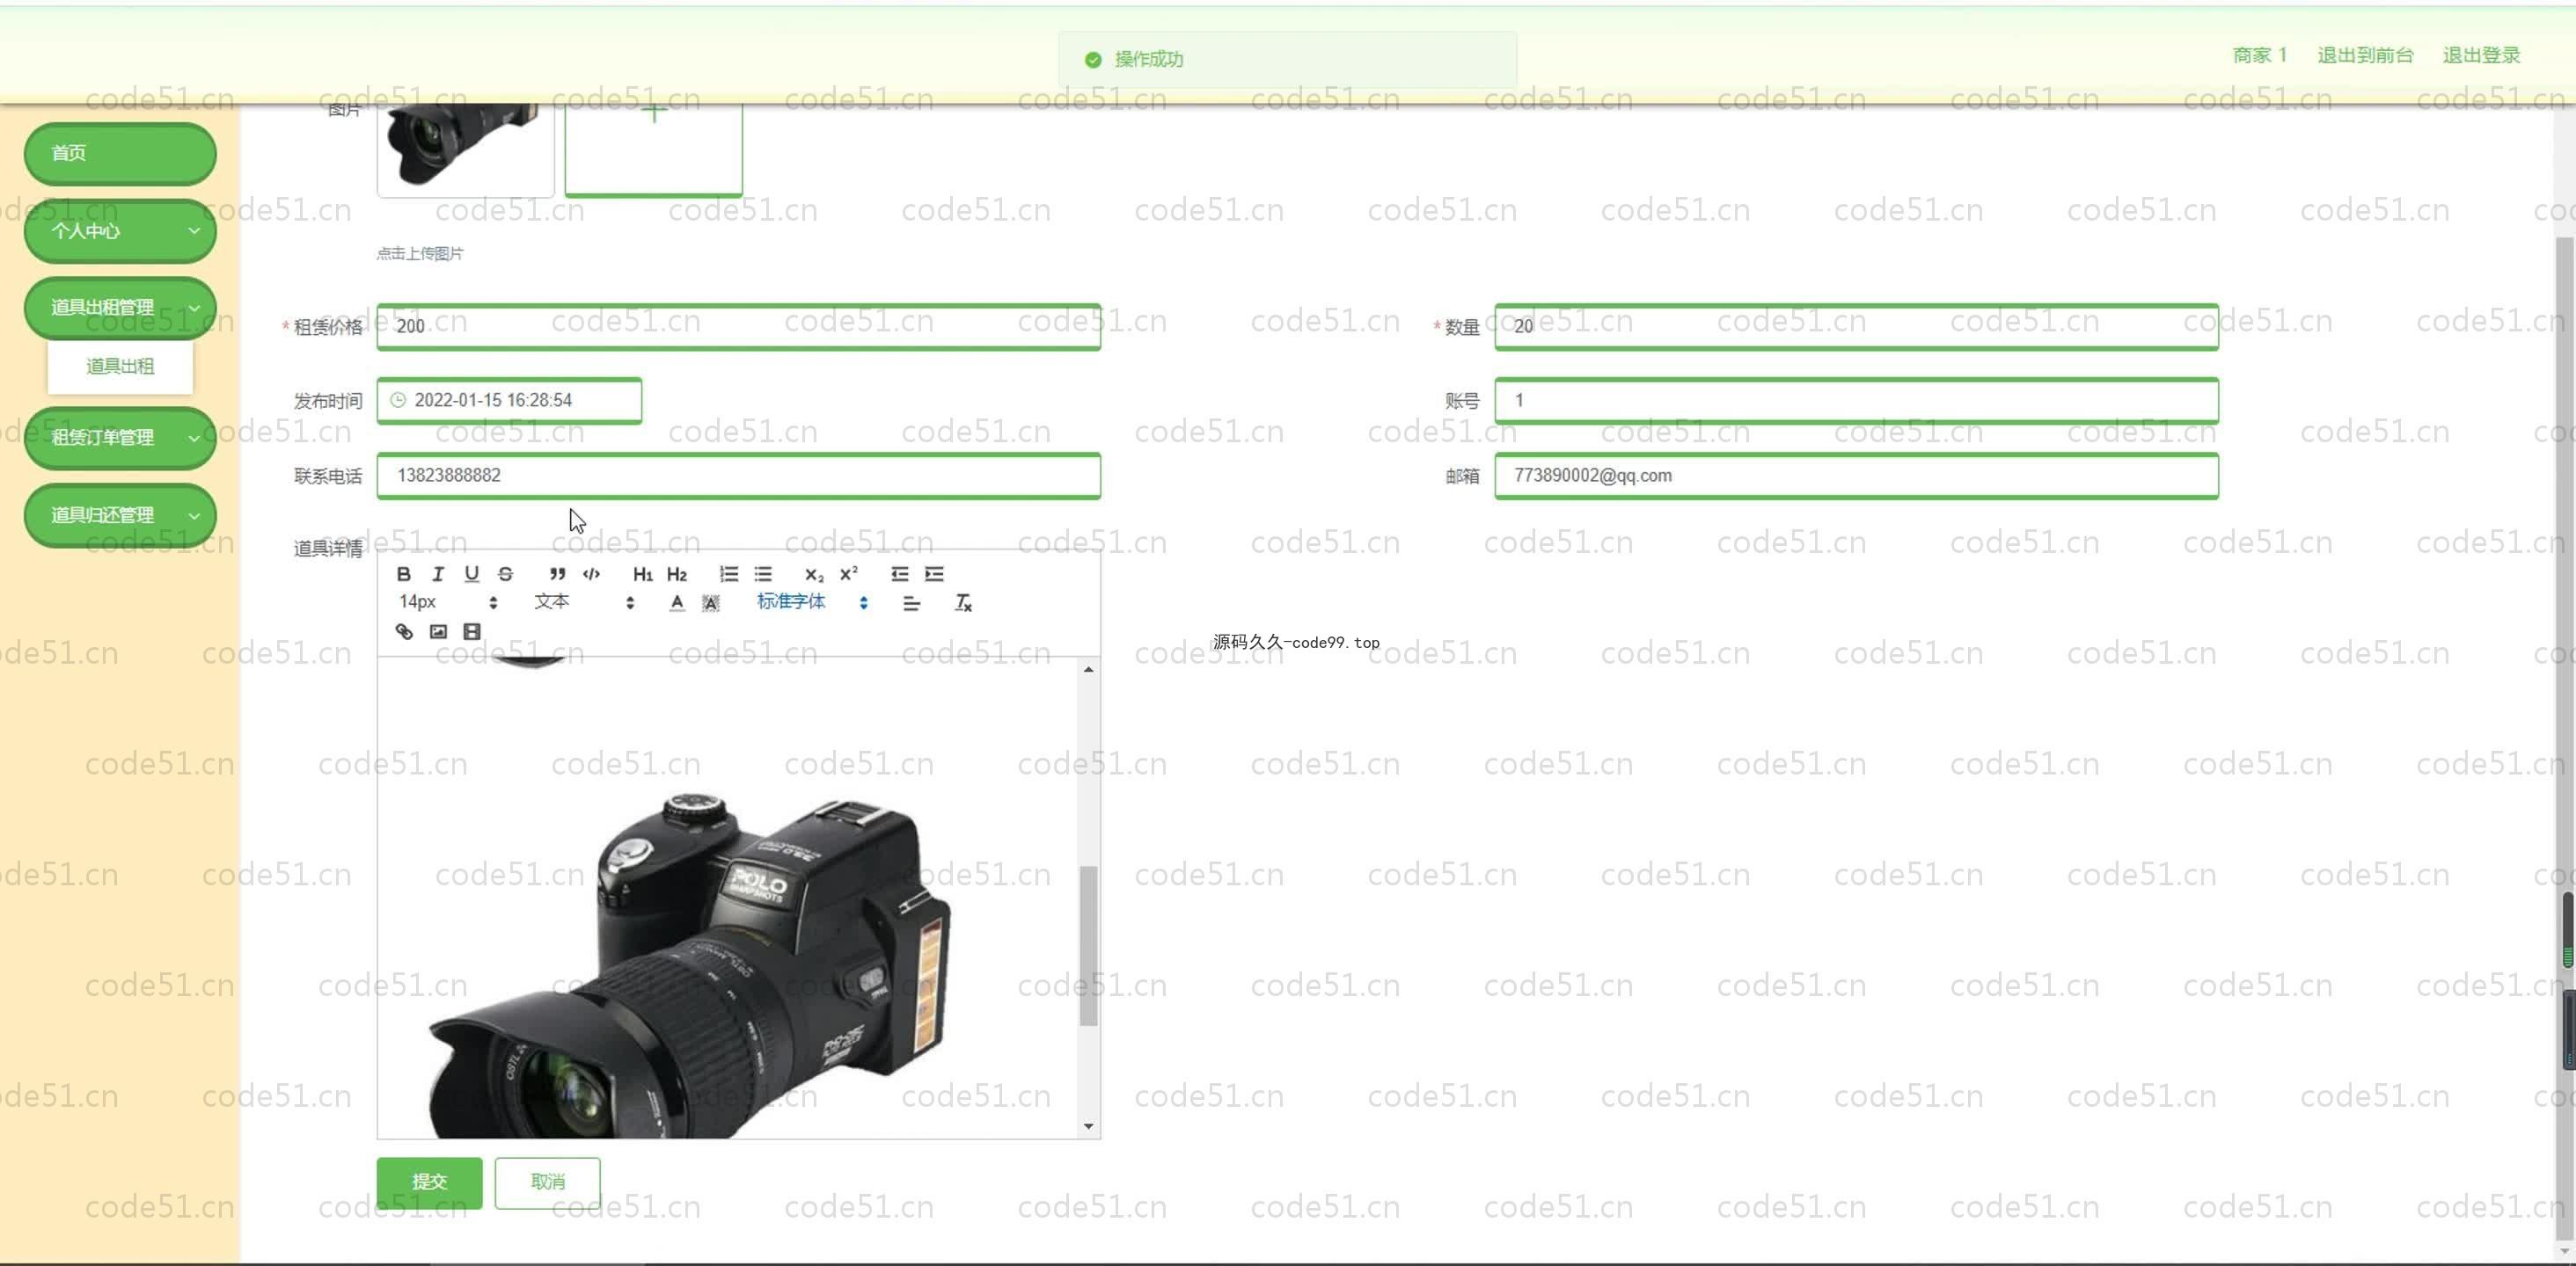Image resolution: width=2576 pixels, height=1266 pixels.
Task: Insert a blockquote in editor
Action: coord(557,573)
